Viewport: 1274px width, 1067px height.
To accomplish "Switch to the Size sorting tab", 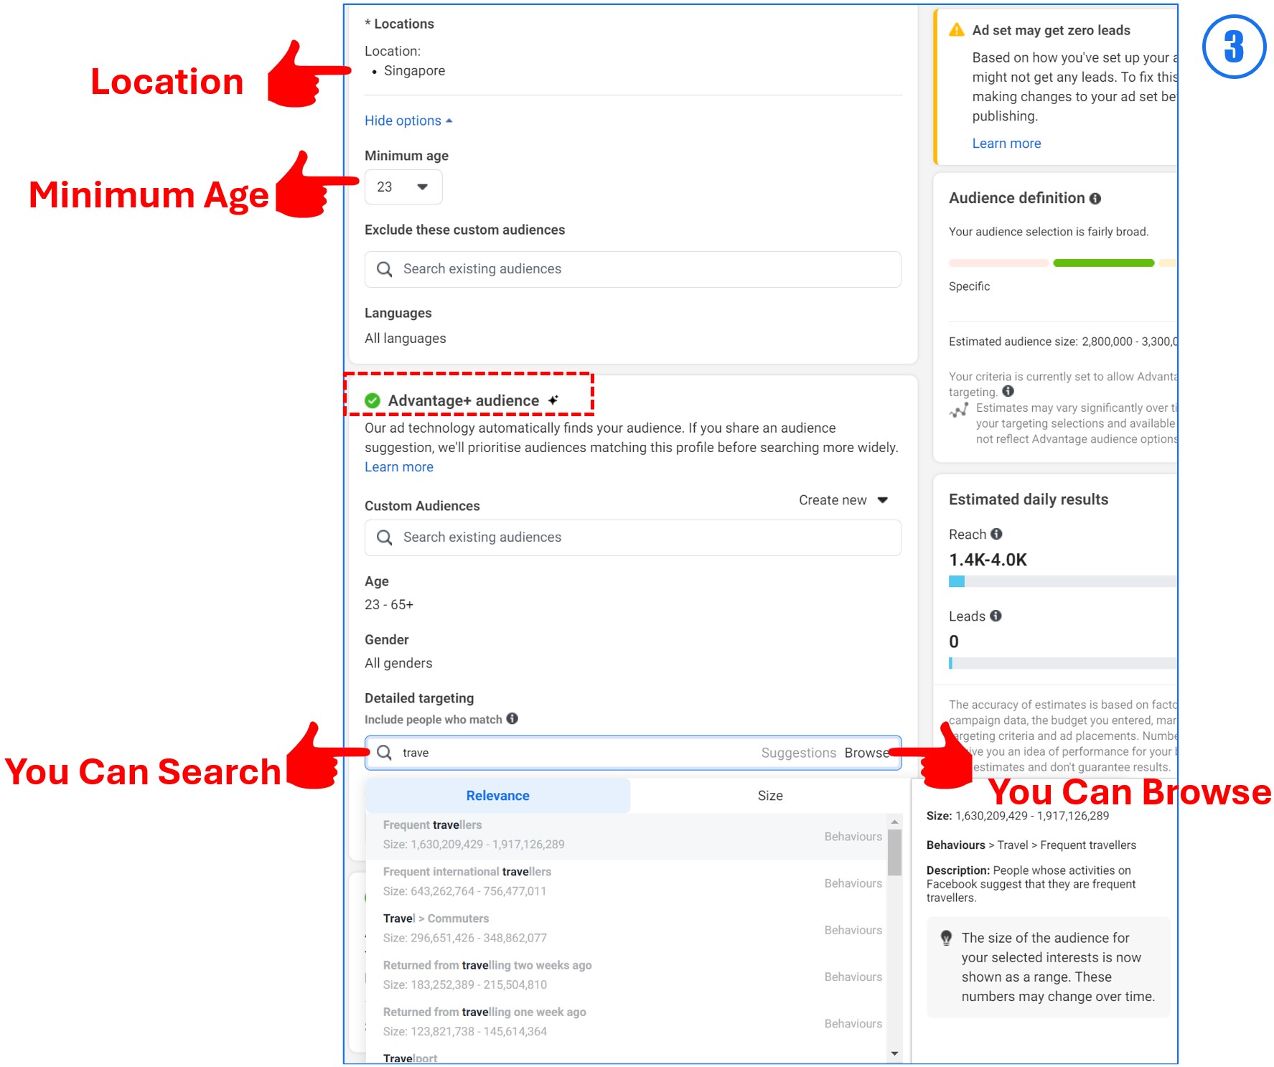I will (769, 795).
